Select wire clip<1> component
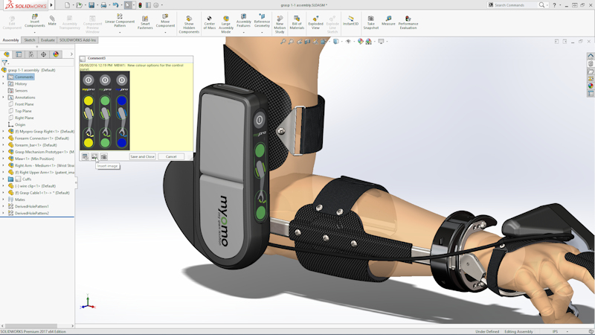The height and width of the screenshot is (335, 595). (35, 185)
